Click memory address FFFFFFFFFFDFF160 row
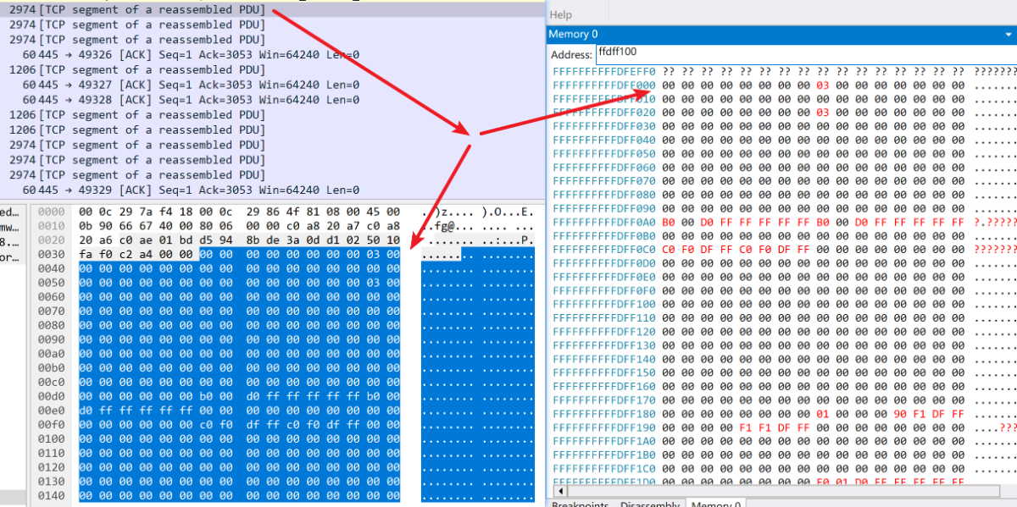1017x507 pixels. pyautogui.click(x=784, y=385)
